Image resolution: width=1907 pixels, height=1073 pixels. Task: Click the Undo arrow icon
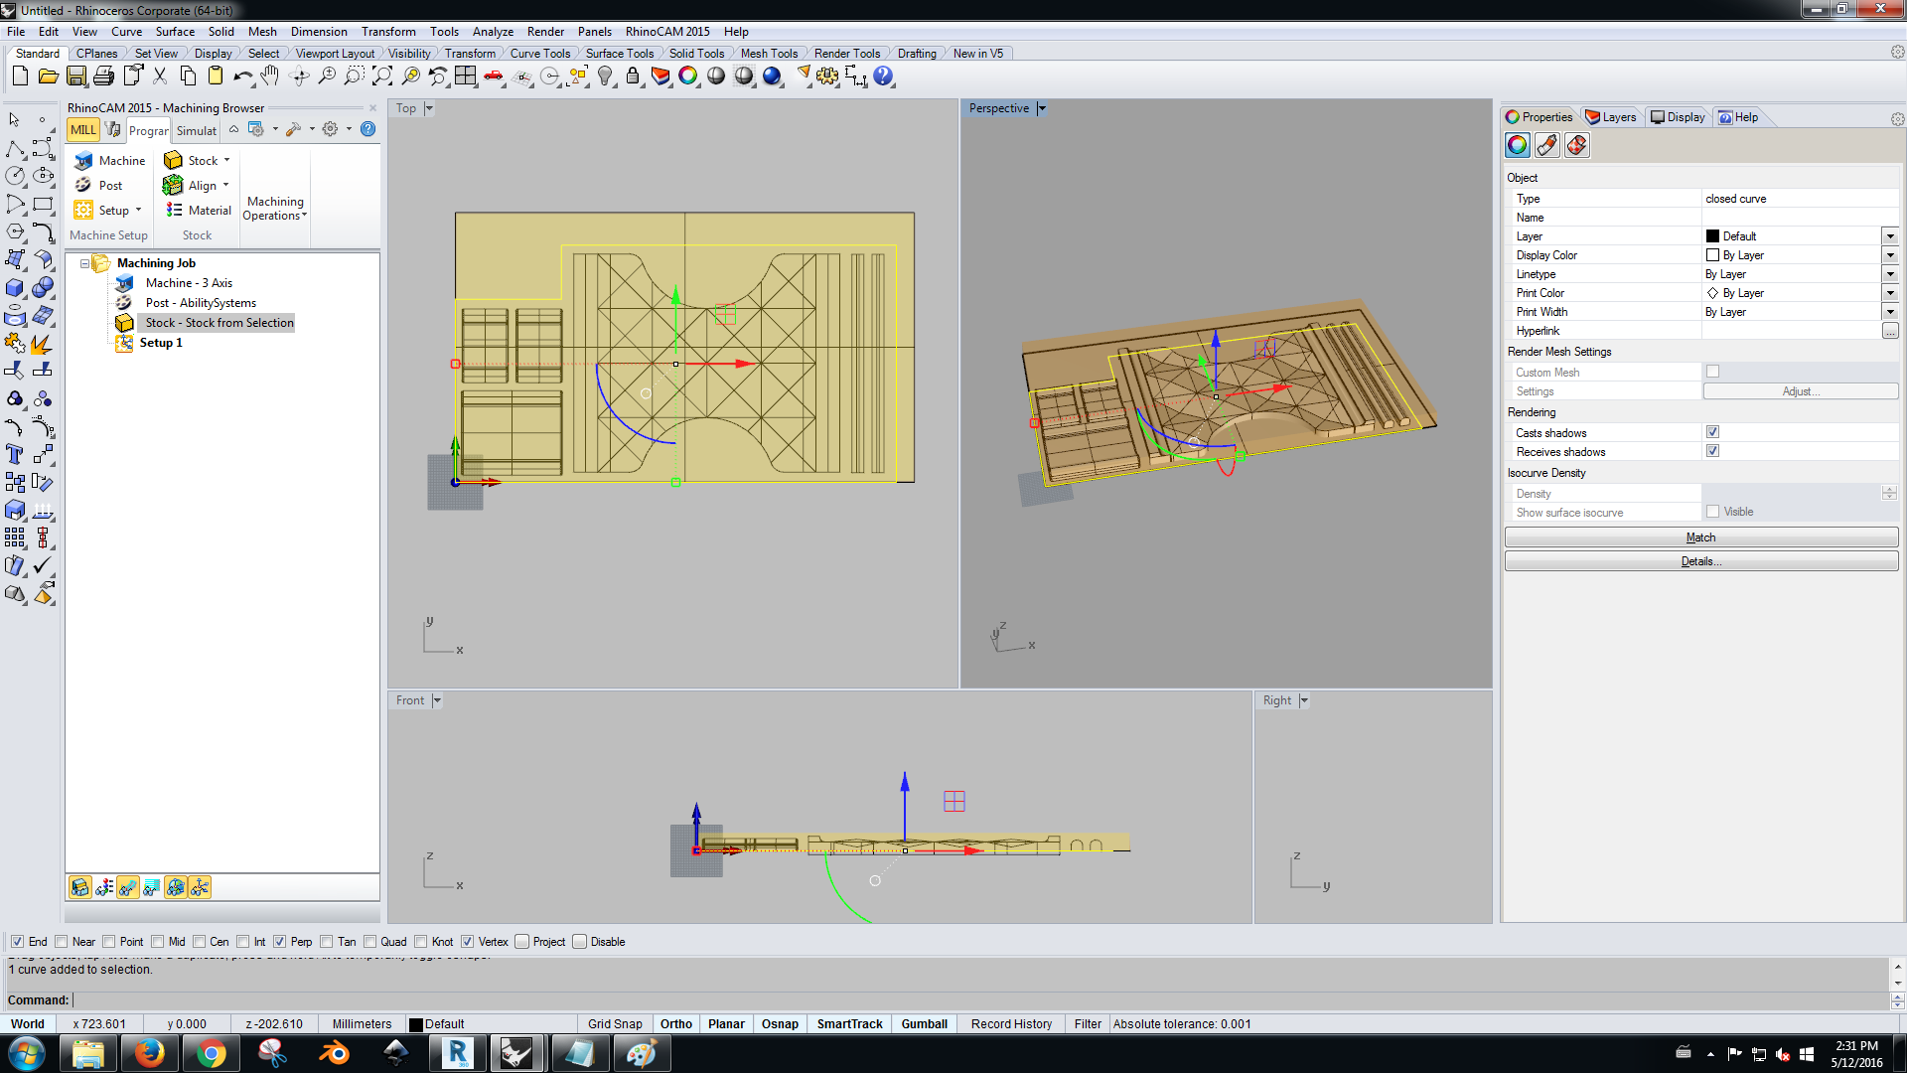coord(242,76)
